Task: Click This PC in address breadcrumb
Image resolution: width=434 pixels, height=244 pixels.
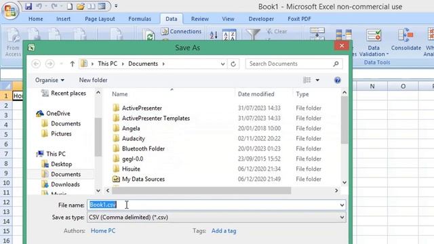Action: click(x=107, y=64)
